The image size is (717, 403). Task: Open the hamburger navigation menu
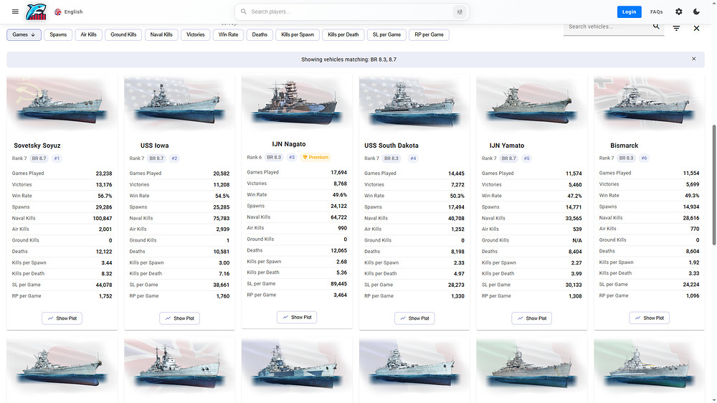coord(15,11)
